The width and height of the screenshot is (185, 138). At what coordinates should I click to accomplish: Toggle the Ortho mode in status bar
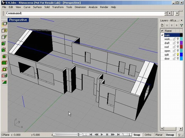(x=148, y=135)
